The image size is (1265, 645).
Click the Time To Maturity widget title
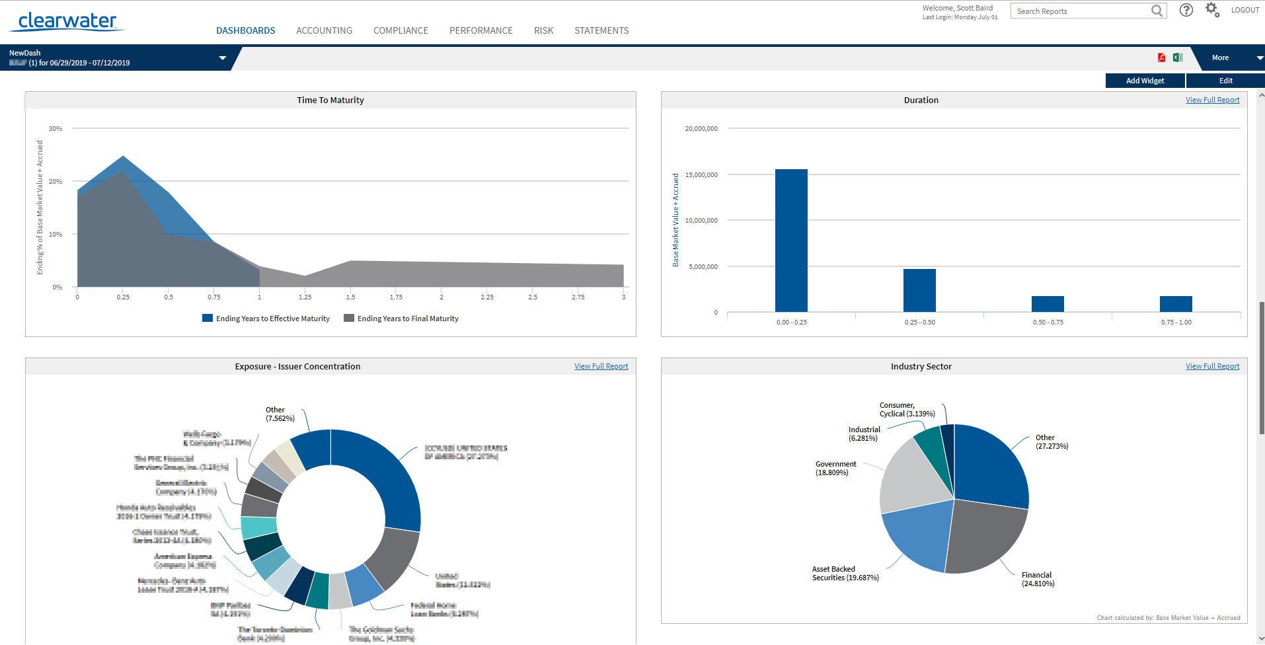coord(330,100)
